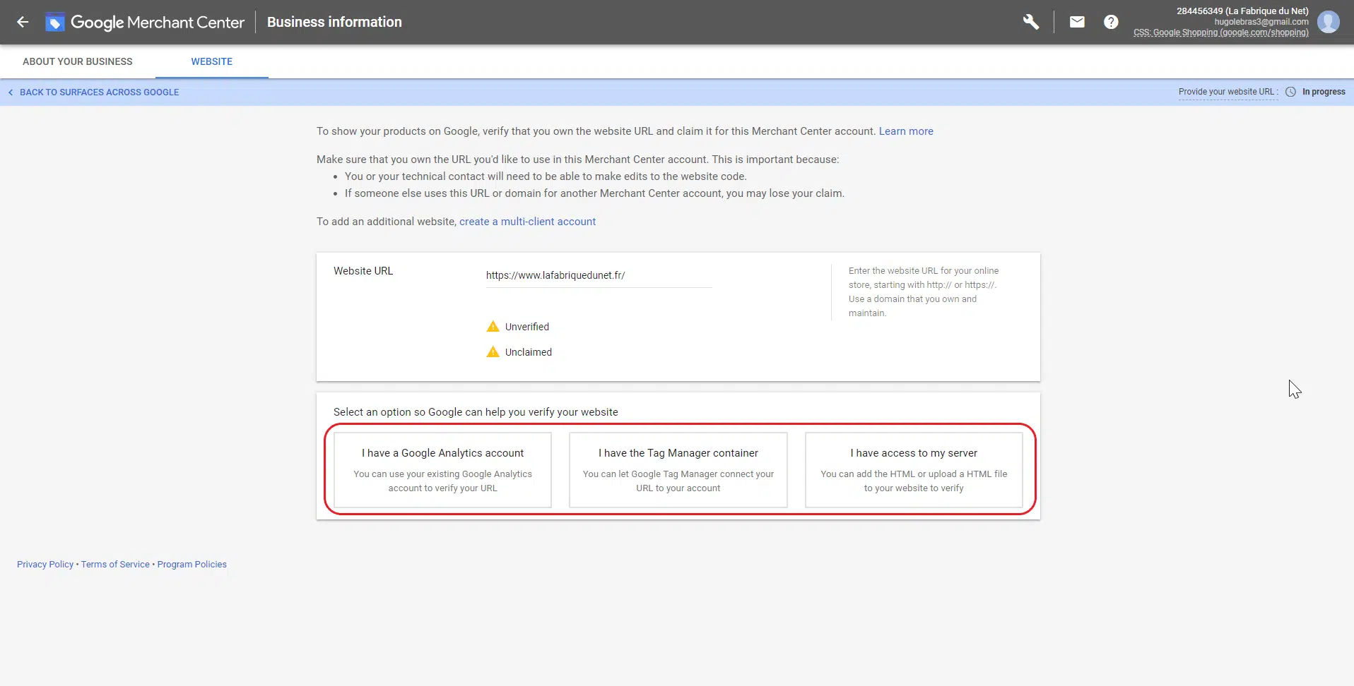The image size is (1354, 686).
Task: Open the Privacy Policy link
Action: [x=45, y=565]
